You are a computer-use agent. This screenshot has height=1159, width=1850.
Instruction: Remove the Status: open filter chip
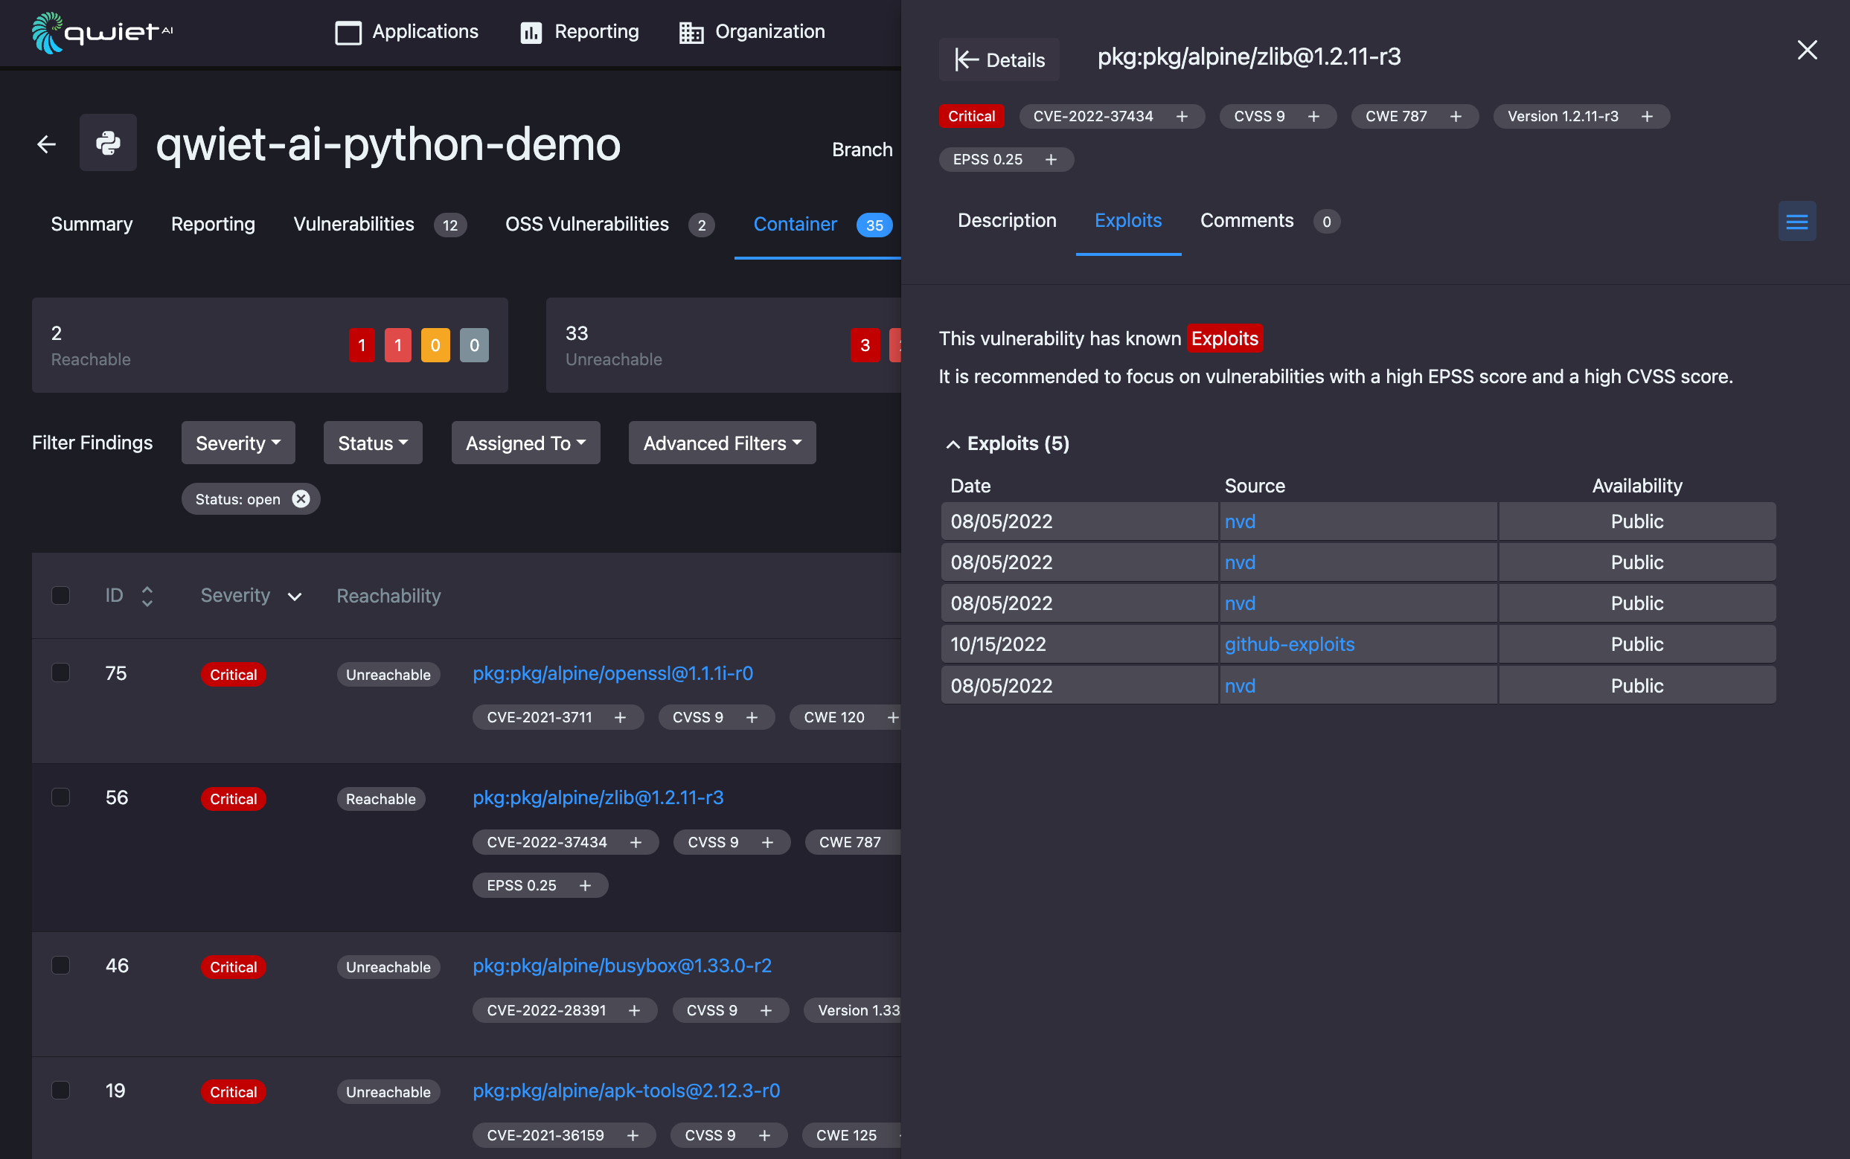(301, 499)
